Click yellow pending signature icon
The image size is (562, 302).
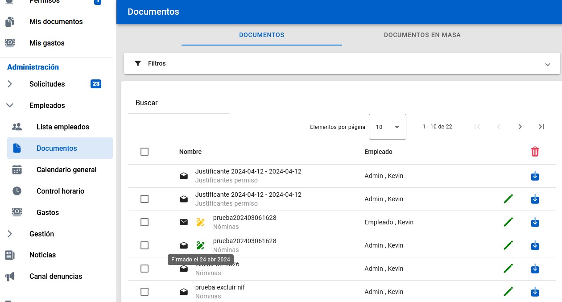[200, 222]
